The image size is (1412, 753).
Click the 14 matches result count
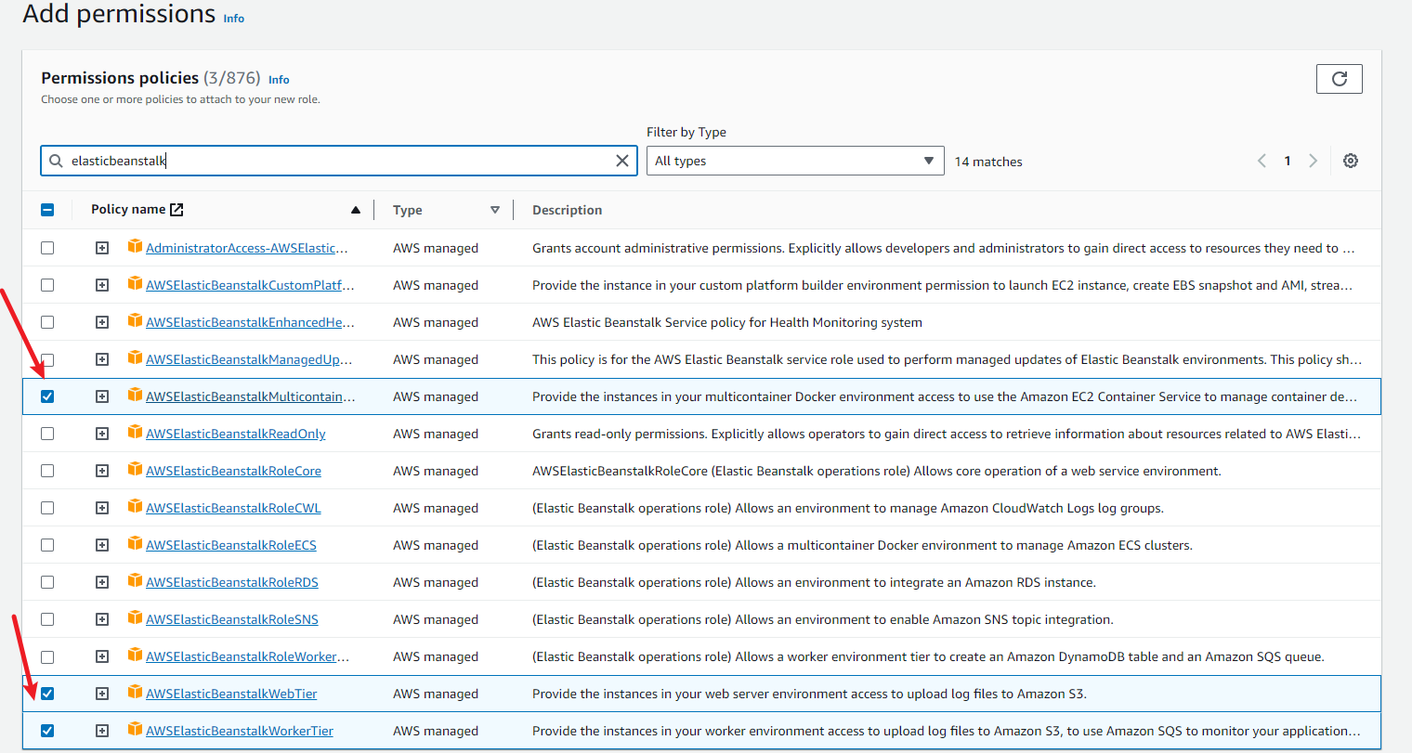click(988, 162)
